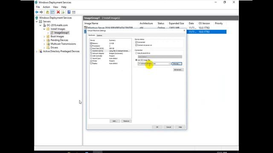Image resolution: width=273 pixels, height=153 pixels.
Task: Switch to the Hardware tab
Action: click(x=92, y=35)
